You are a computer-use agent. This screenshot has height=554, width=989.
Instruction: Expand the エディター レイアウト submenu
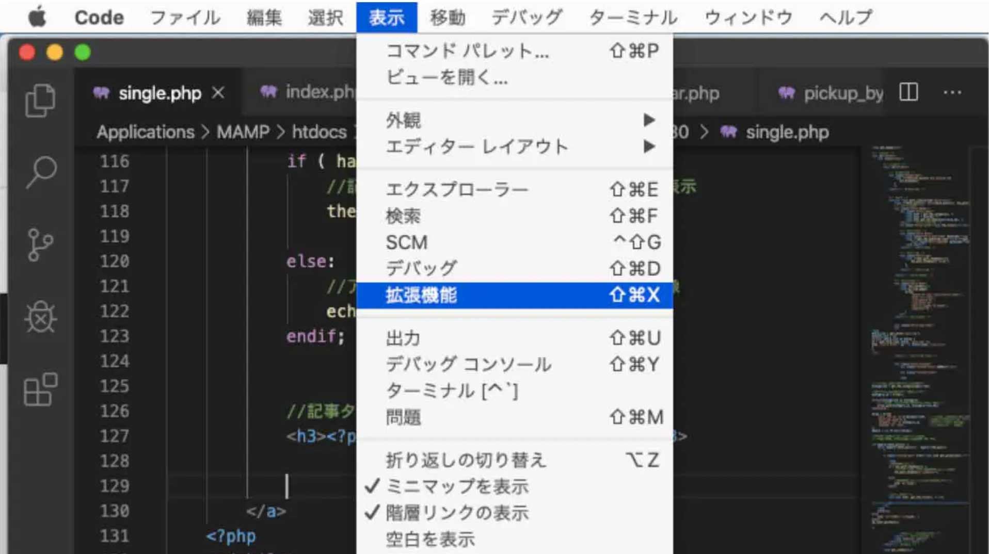515,146
